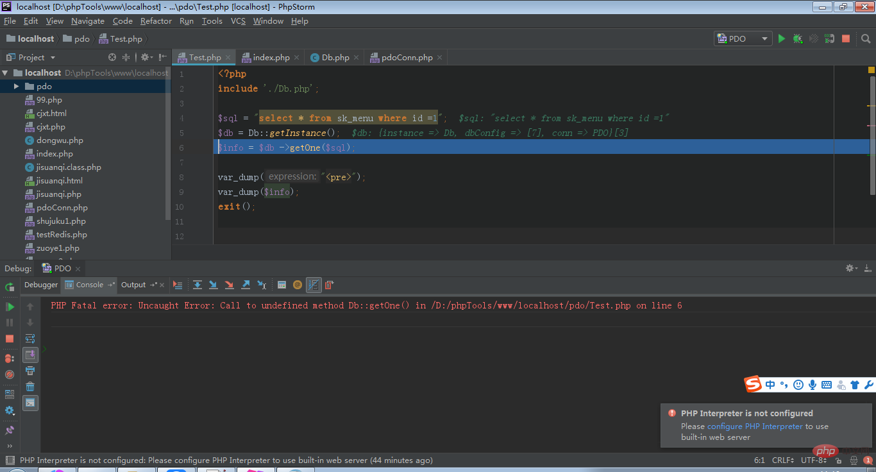Toggle scroll to end of console
The width and height of the screenshot is (876, 472).
[x=30, y=354]
